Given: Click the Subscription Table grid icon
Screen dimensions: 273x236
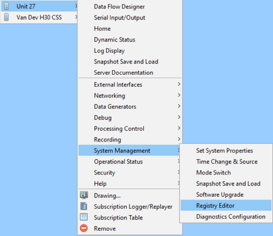Looking at the screenshot, I should click(x=84, y=218).
